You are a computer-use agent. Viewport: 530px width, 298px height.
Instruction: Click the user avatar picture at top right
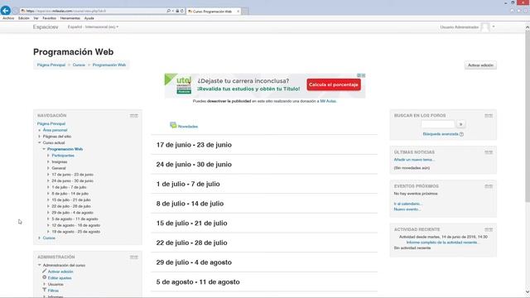coord(485,27)
